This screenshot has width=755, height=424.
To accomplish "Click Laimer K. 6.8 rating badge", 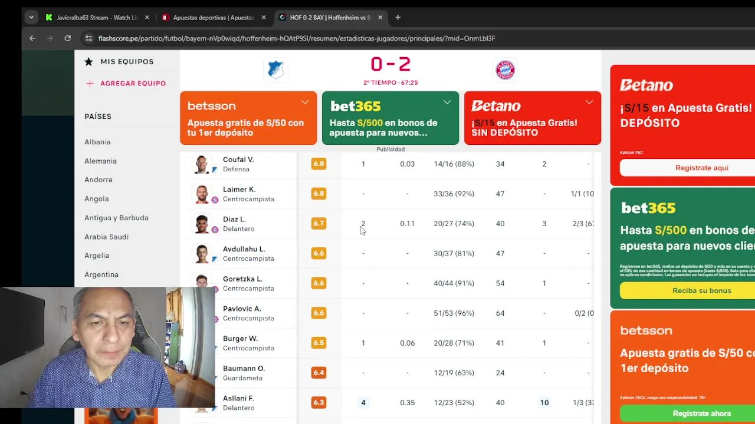I will [319, 194].
